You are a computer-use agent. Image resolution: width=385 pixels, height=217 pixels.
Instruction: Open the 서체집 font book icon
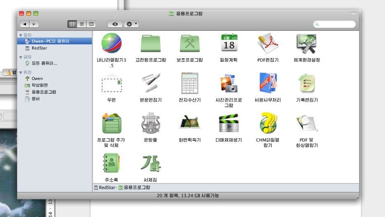click(x=150, y=163)
